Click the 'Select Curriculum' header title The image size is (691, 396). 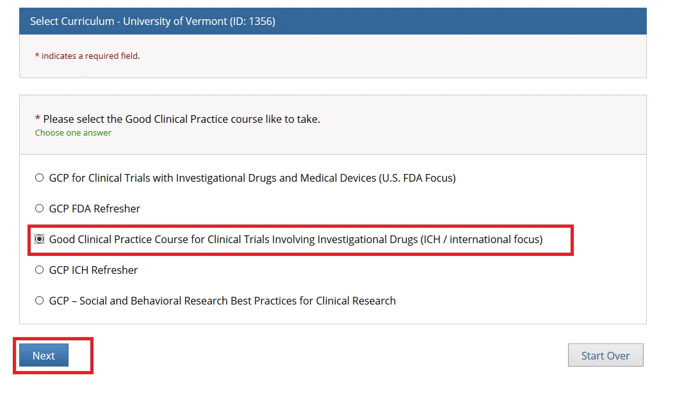tap(70, 22)
